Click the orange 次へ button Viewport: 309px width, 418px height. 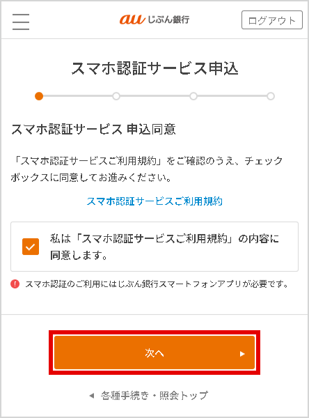[154, 353]
